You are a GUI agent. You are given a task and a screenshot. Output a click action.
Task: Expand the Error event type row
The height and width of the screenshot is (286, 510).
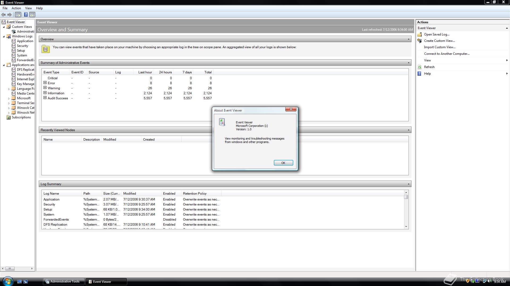coord(45,83)
